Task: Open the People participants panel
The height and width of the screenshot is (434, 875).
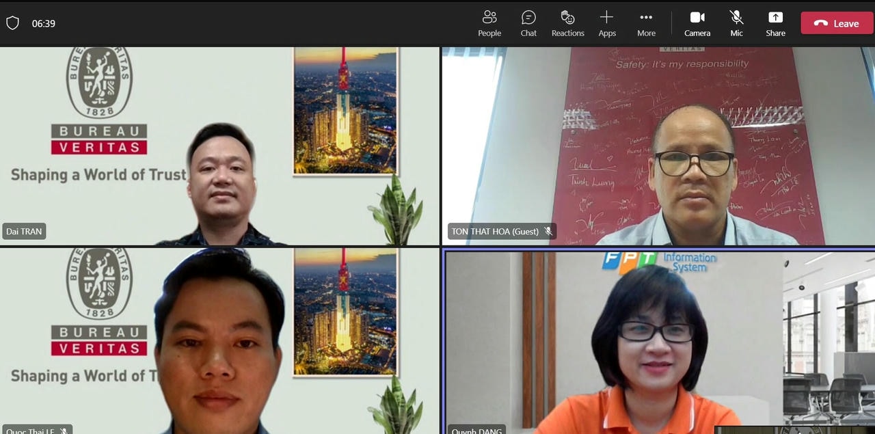Action: pyautogui.click(x=489, y=23)
